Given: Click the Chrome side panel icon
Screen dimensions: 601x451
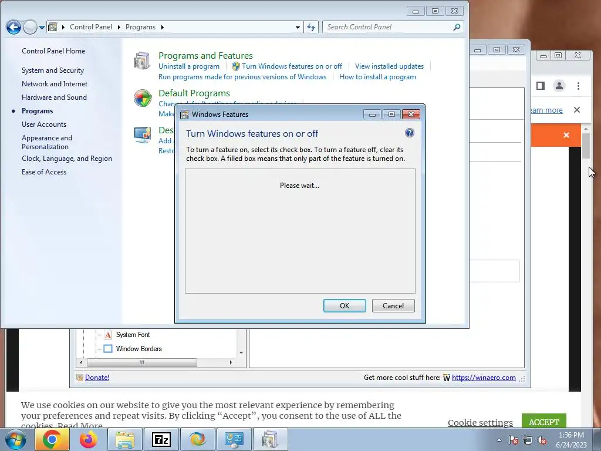Looking at the screenshot, I should click(541, 86).
